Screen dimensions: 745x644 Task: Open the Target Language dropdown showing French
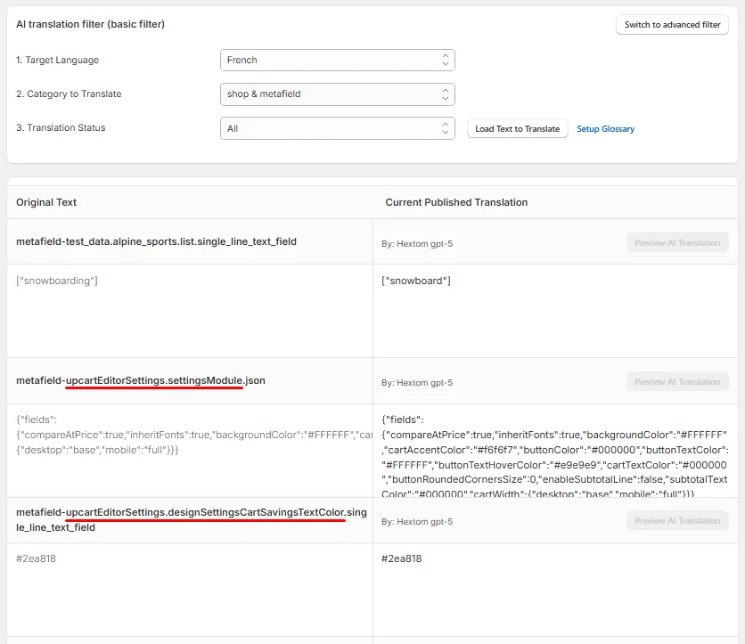click(338, 61)
